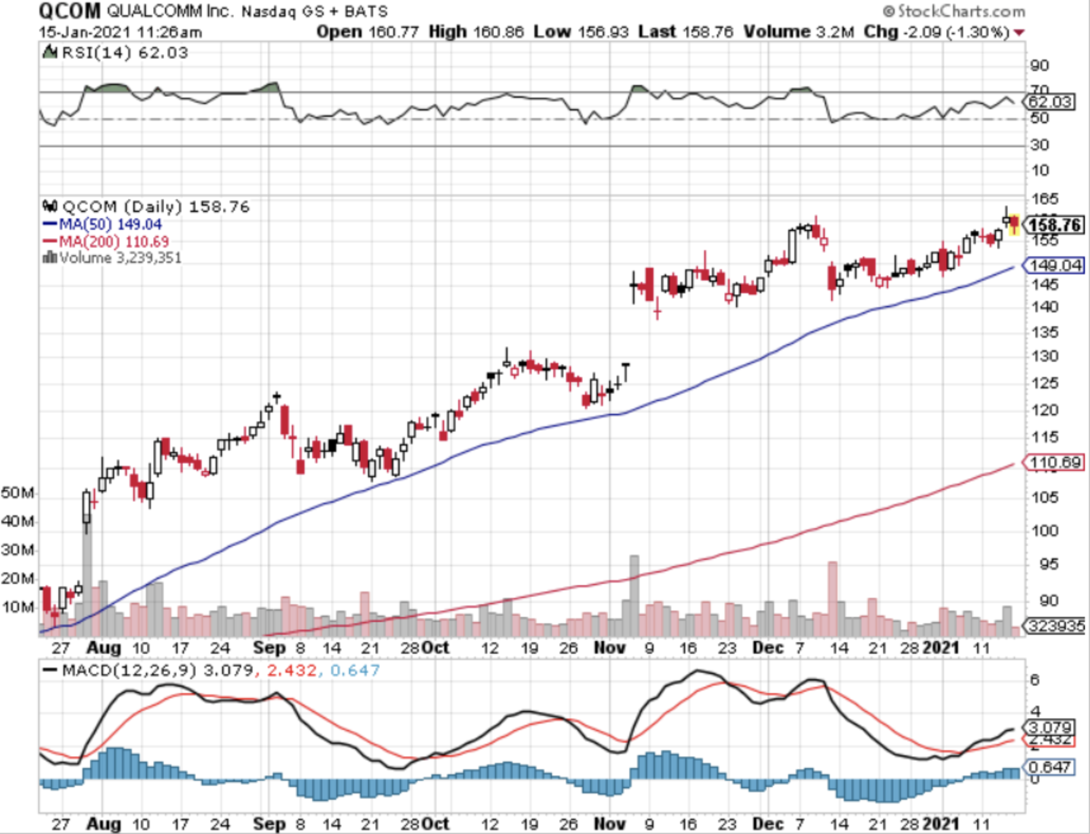Click the Nasdaq GS + BATS exchange label
This screenshot has width=1090, height=834.
(315, 11)
